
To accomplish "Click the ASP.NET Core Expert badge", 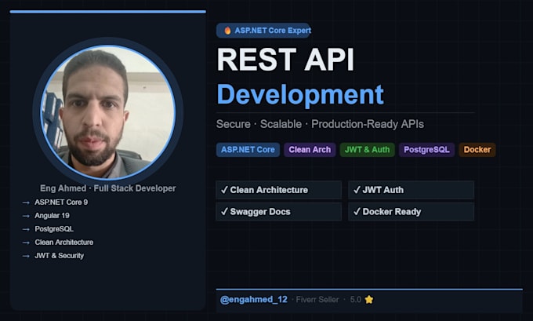I will 263,31.
